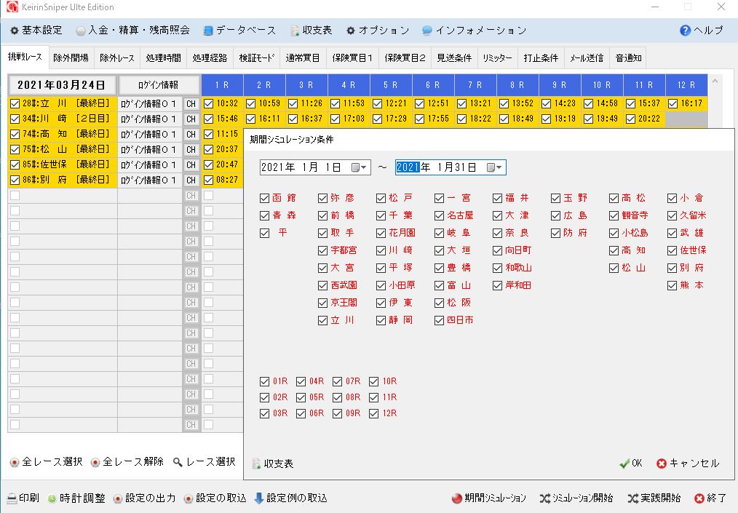Click the CH button for 86#:別府 row
738x513 pixels.
[x=191, y=180]
